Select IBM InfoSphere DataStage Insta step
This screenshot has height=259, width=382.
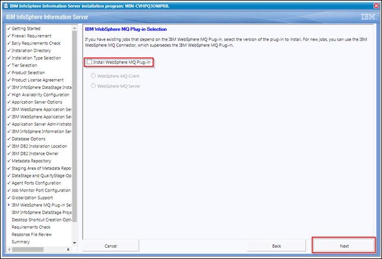point(42,88)
